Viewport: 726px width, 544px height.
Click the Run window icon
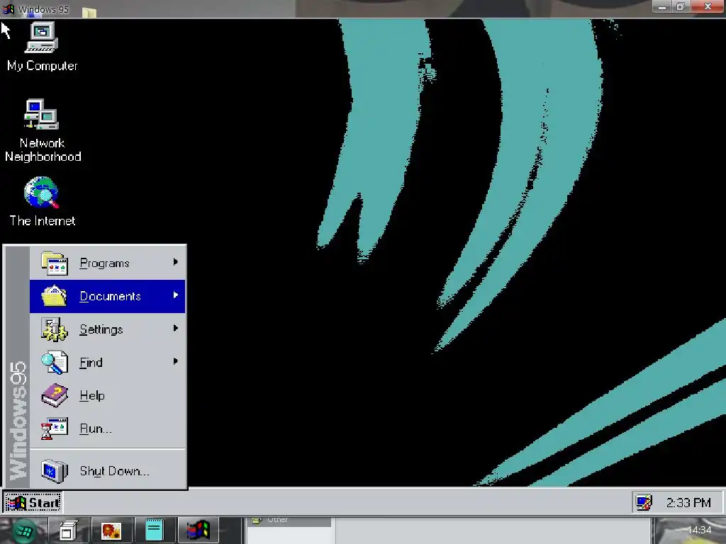point(54,429)
